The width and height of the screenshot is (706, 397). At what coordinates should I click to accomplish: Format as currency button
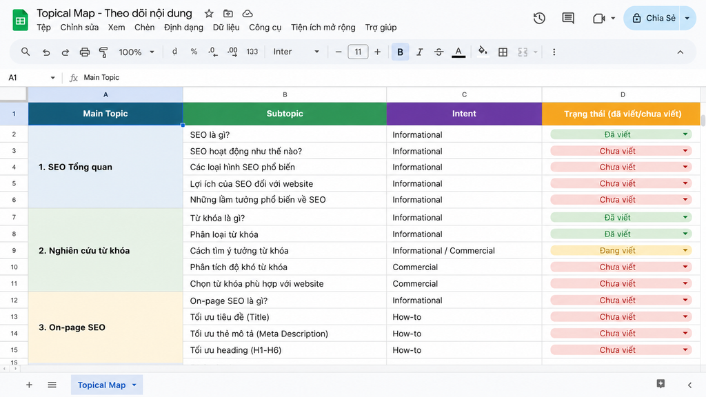[174, 52]
